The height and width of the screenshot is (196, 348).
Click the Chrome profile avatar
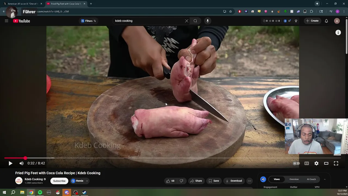337,11
